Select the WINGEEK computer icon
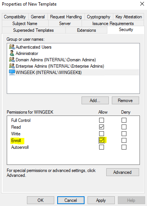 [x=12, y=72]
